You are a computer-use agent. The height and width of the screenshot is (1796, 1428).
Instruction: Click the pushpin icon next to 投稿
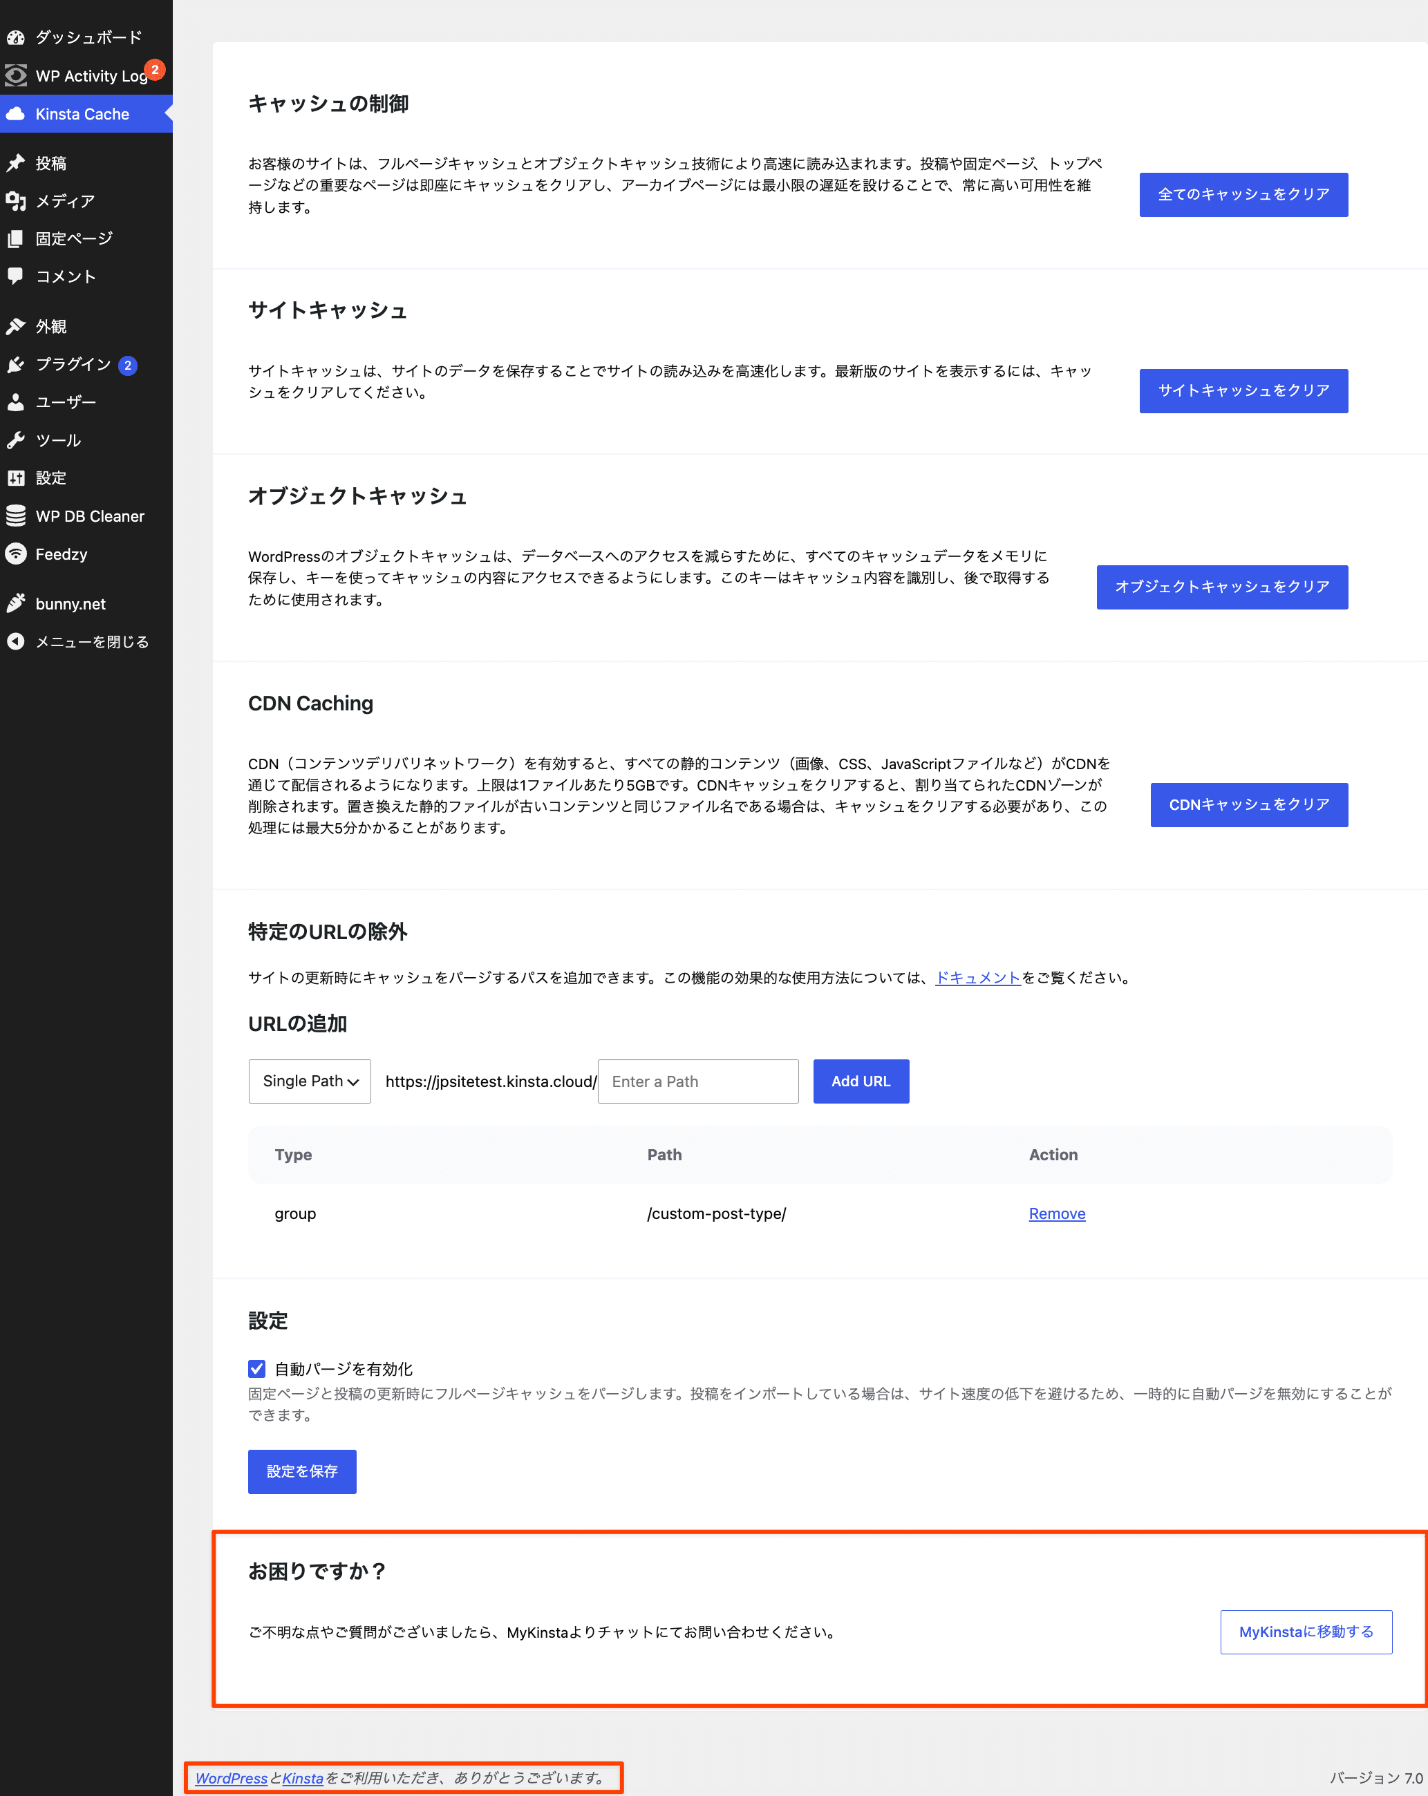pos(16,163)
